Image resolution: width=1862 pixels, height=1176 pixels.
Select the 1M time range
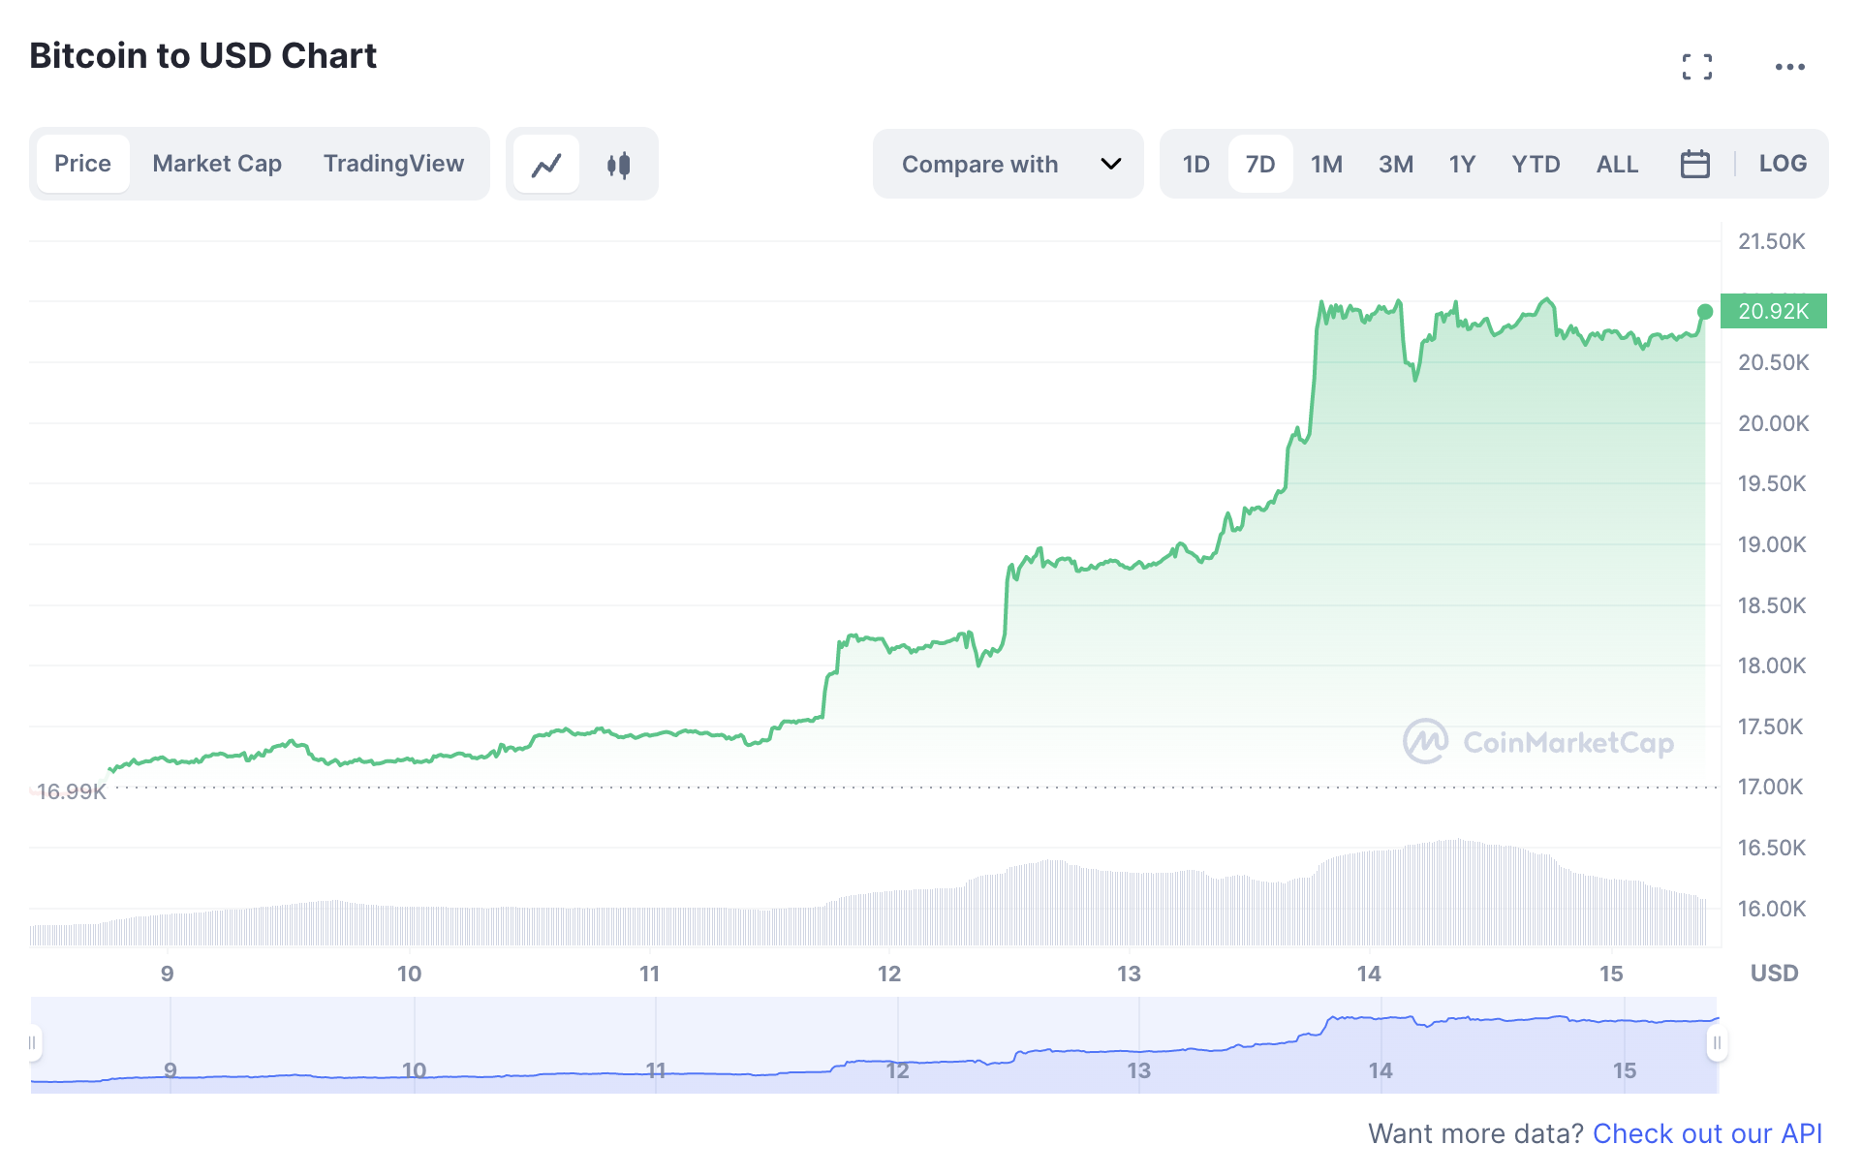[x=1326, y=164]
